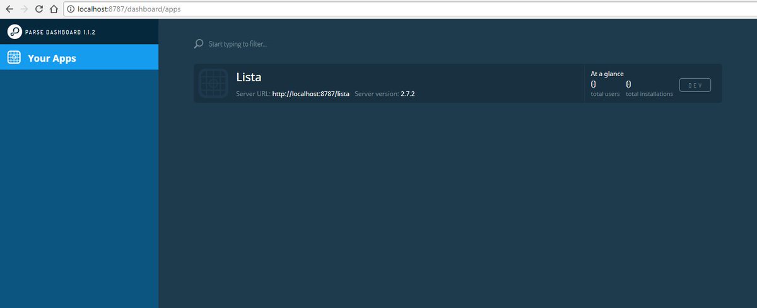Click the browser forward arrow
This screenshot has width=757, height=308.
click(25, 9)
